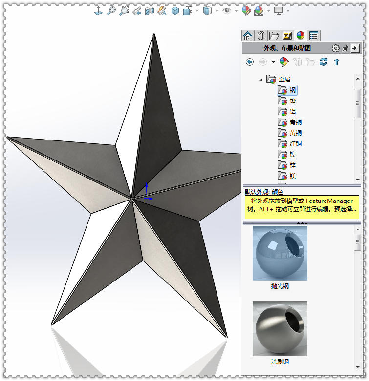Open the View Palette tab
The height and width of the screenshot is (381, 369).
click(x=287, y=36)
